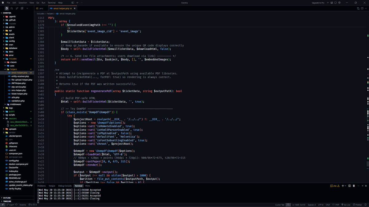The height and width of the screenshot is (207, 369).
Task: Open the Terminal menu
Action: pos(52,2)
